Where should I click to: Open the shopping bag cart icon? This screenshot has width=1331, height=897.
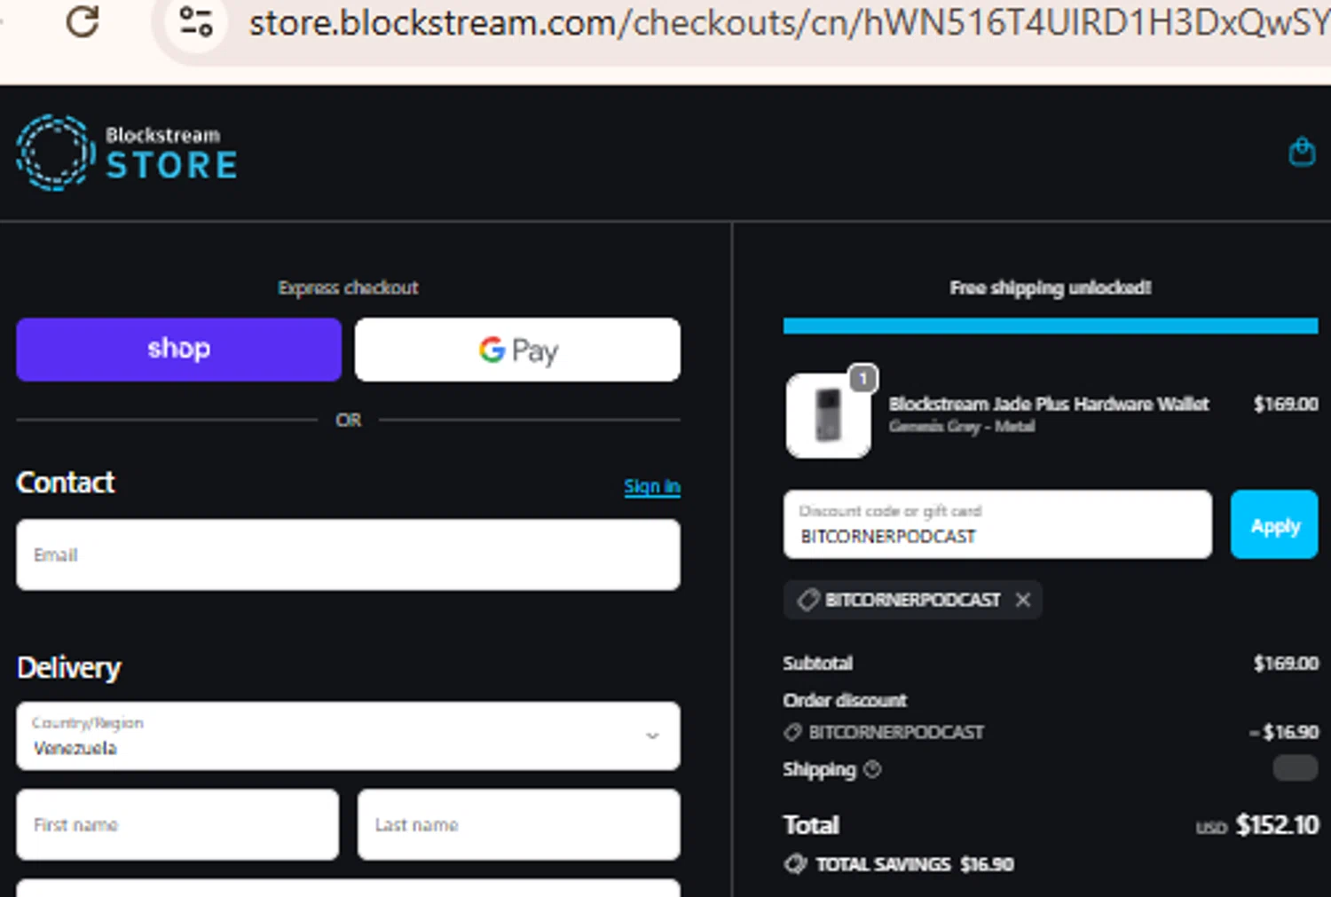pos(1302,152)
